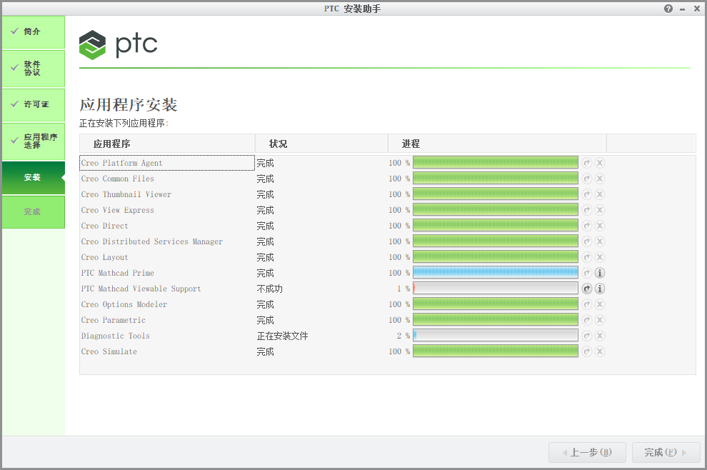This screenshot has width=707, height=470.
Task: Click the 完成(F) finish button
Action: (666, 452)
